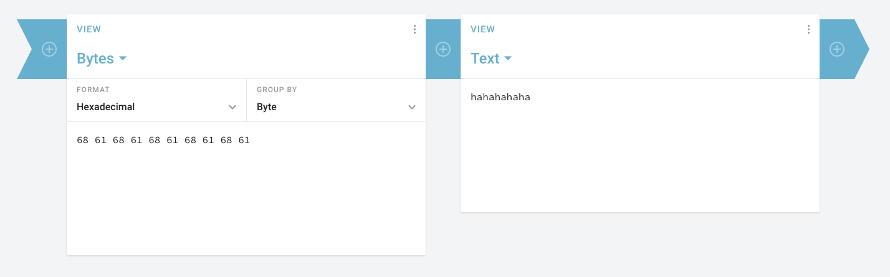The width and height of the screenshot is (890, 277).
Task: Expand the Bytes view type dropdown
Action: coord(102,59)
